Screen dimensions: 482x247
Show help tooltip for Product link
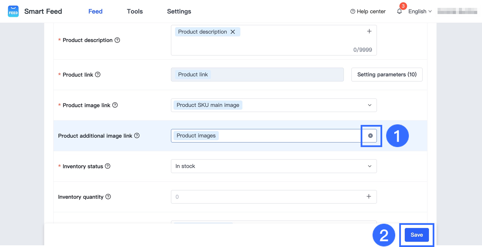(98, 74)
